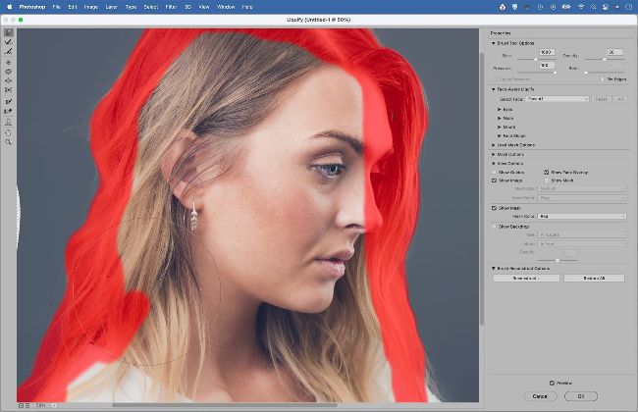Select the Forward Warp tool
This screenshot has height=412, width=638.
coord(9,32)
